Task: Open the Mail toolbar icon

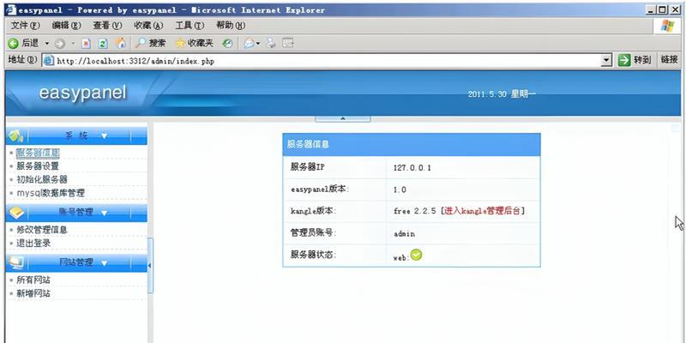Action: click(250, 44)
